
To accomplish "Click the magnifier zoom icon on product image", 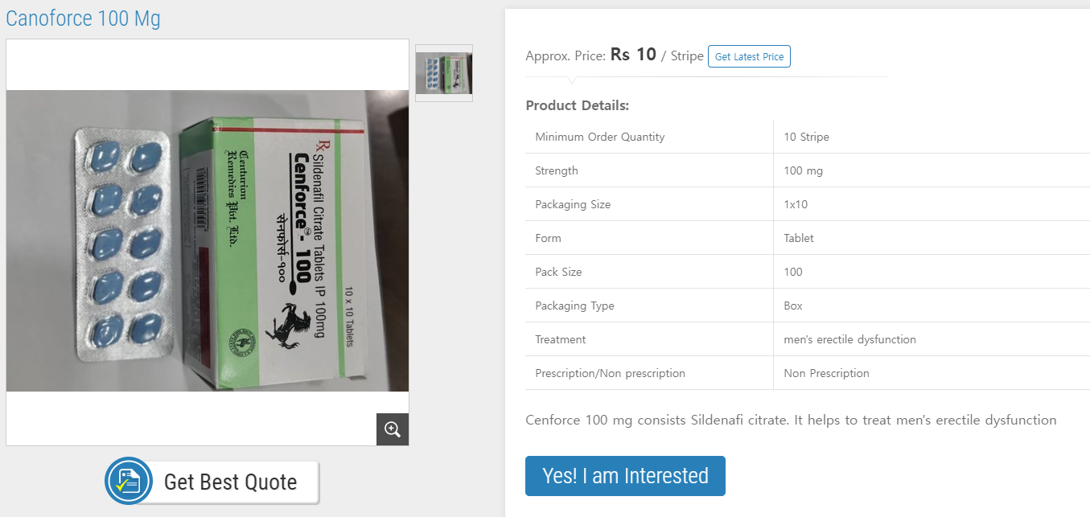I will pos(393,429).
